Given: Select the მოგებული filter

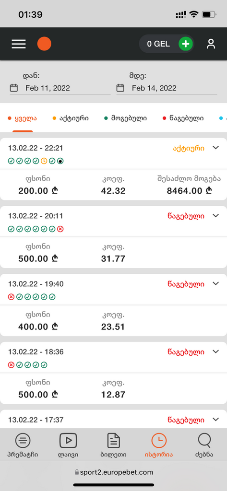Looking at the screenshot, I should point(125,118).
